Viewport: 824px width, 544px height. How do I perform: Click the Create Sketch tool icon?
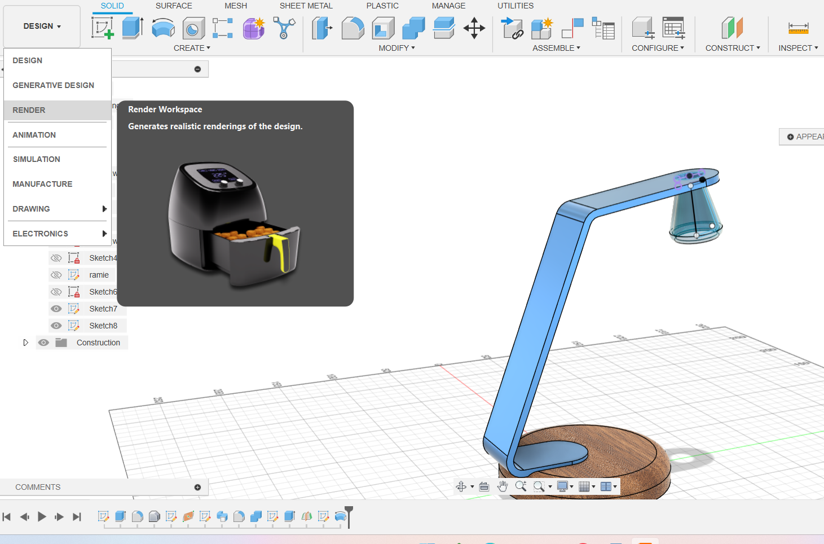[103, 28]
